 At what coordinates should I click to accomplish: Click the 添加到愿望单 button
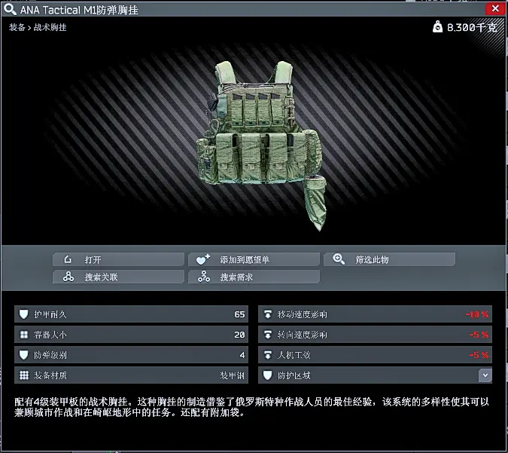[254, 259]
